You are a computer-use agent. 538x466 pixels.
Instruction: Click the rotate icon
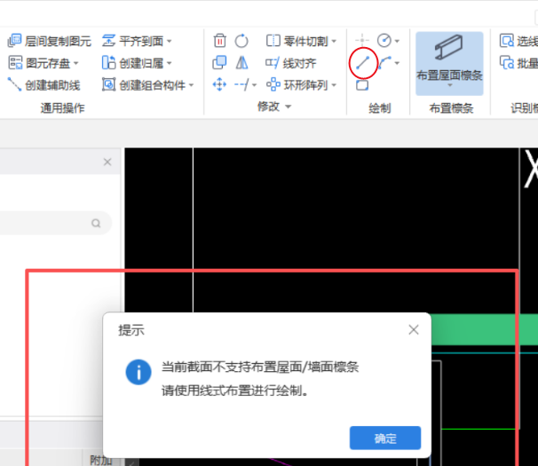click(x=241, y=41)
